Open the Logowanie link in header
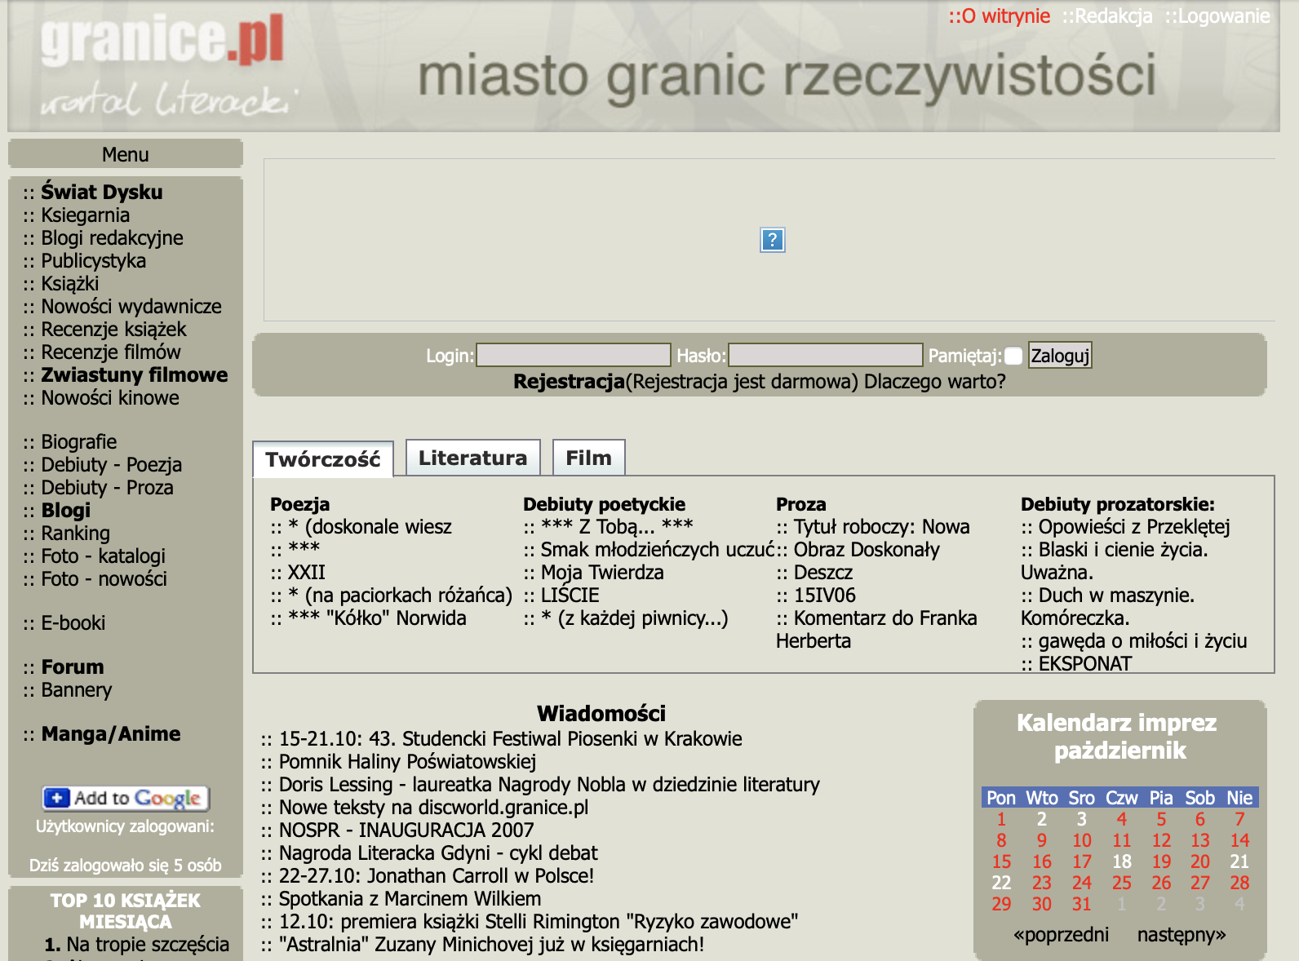Image resolution: width=1299 pixels, height=961 pixels. pos(1217,16)
